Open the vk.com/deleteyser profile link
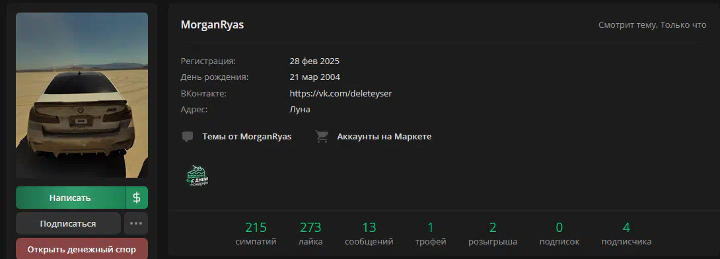The width and height of the screenshot is (720, 259). point(341,94)
